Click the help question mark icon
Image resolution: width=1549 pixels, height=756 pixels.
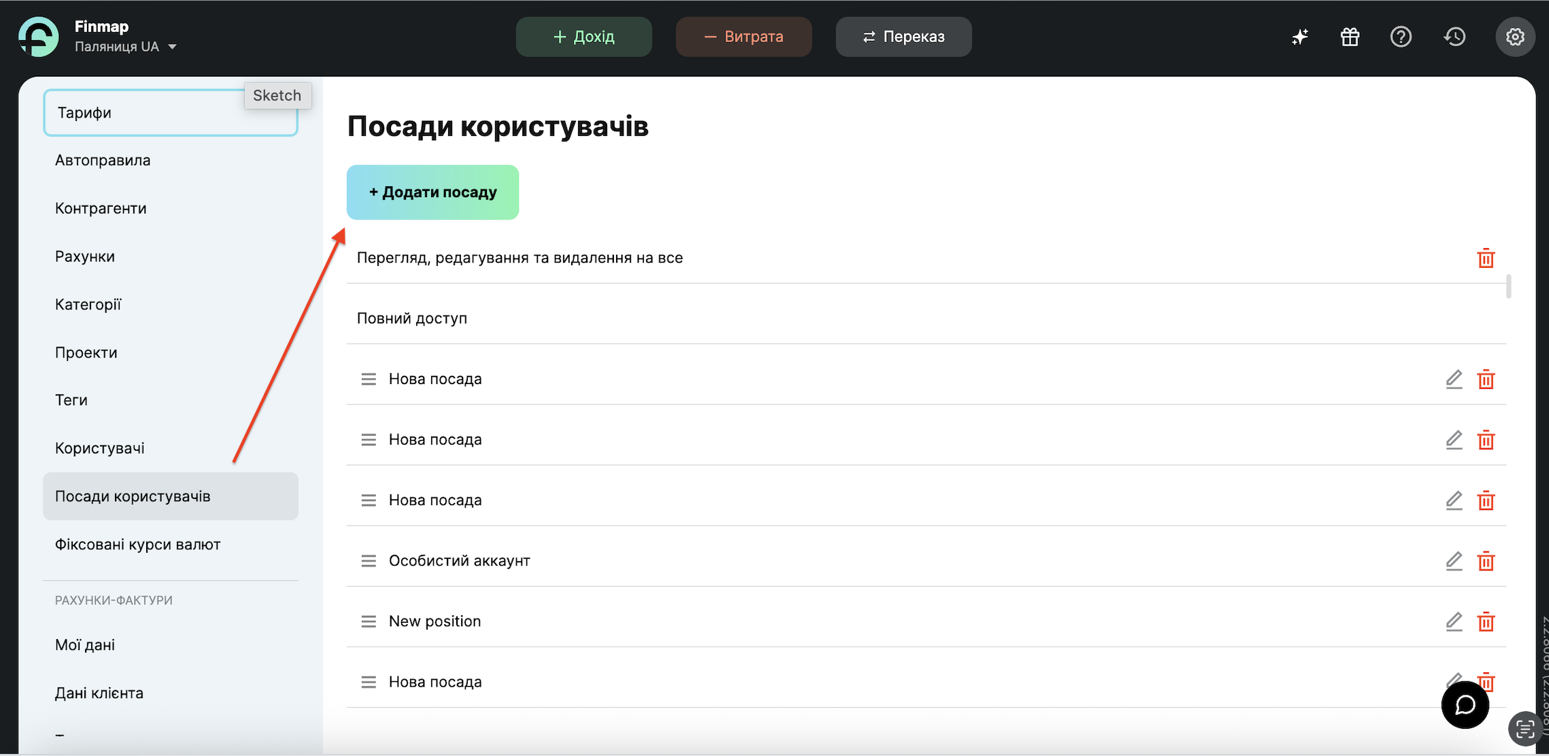(1401, 37)
